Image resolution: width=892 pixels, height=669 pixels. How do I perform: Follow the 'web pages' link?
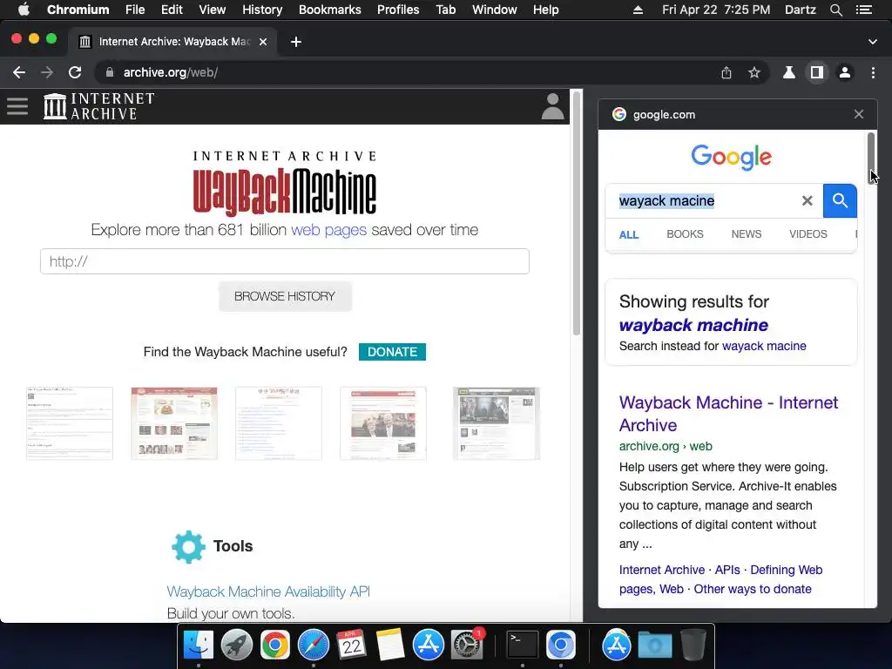click(x=328, y=230)
